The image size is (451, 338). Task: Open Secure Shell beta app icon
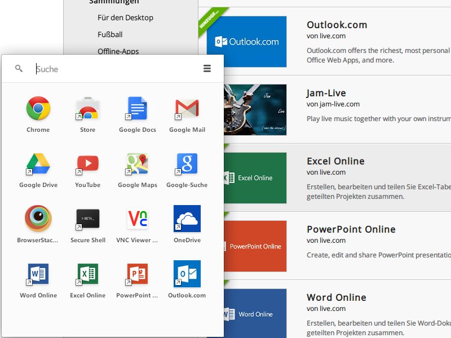(88, 219)
